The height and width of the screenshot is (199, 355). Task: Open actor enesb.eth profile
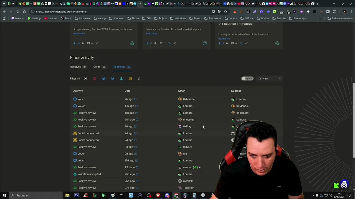(x=187, y=120)
